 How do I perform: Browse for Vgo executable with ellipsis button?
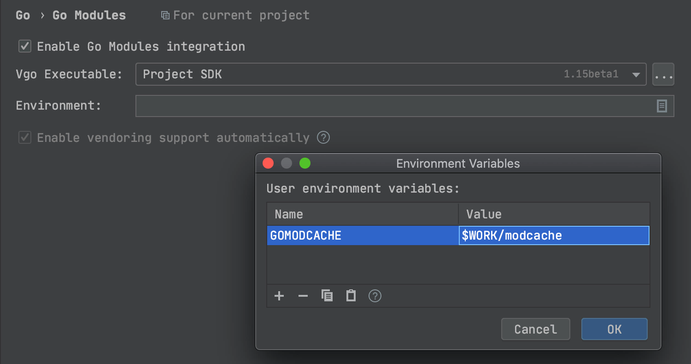(x=663, y=75)
